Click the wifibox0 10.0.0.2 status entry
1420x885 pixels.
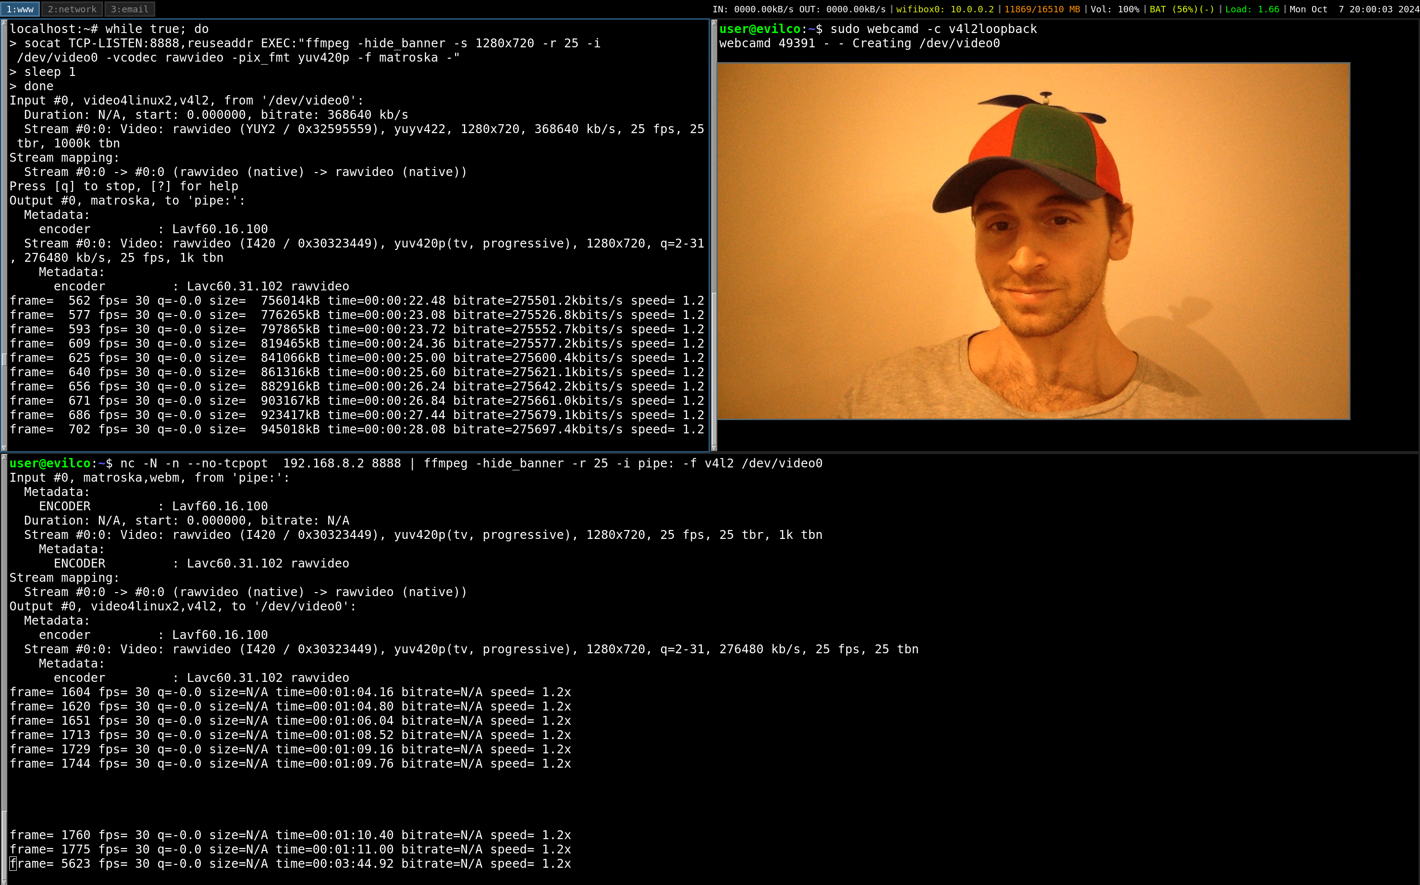click(945, 9)
